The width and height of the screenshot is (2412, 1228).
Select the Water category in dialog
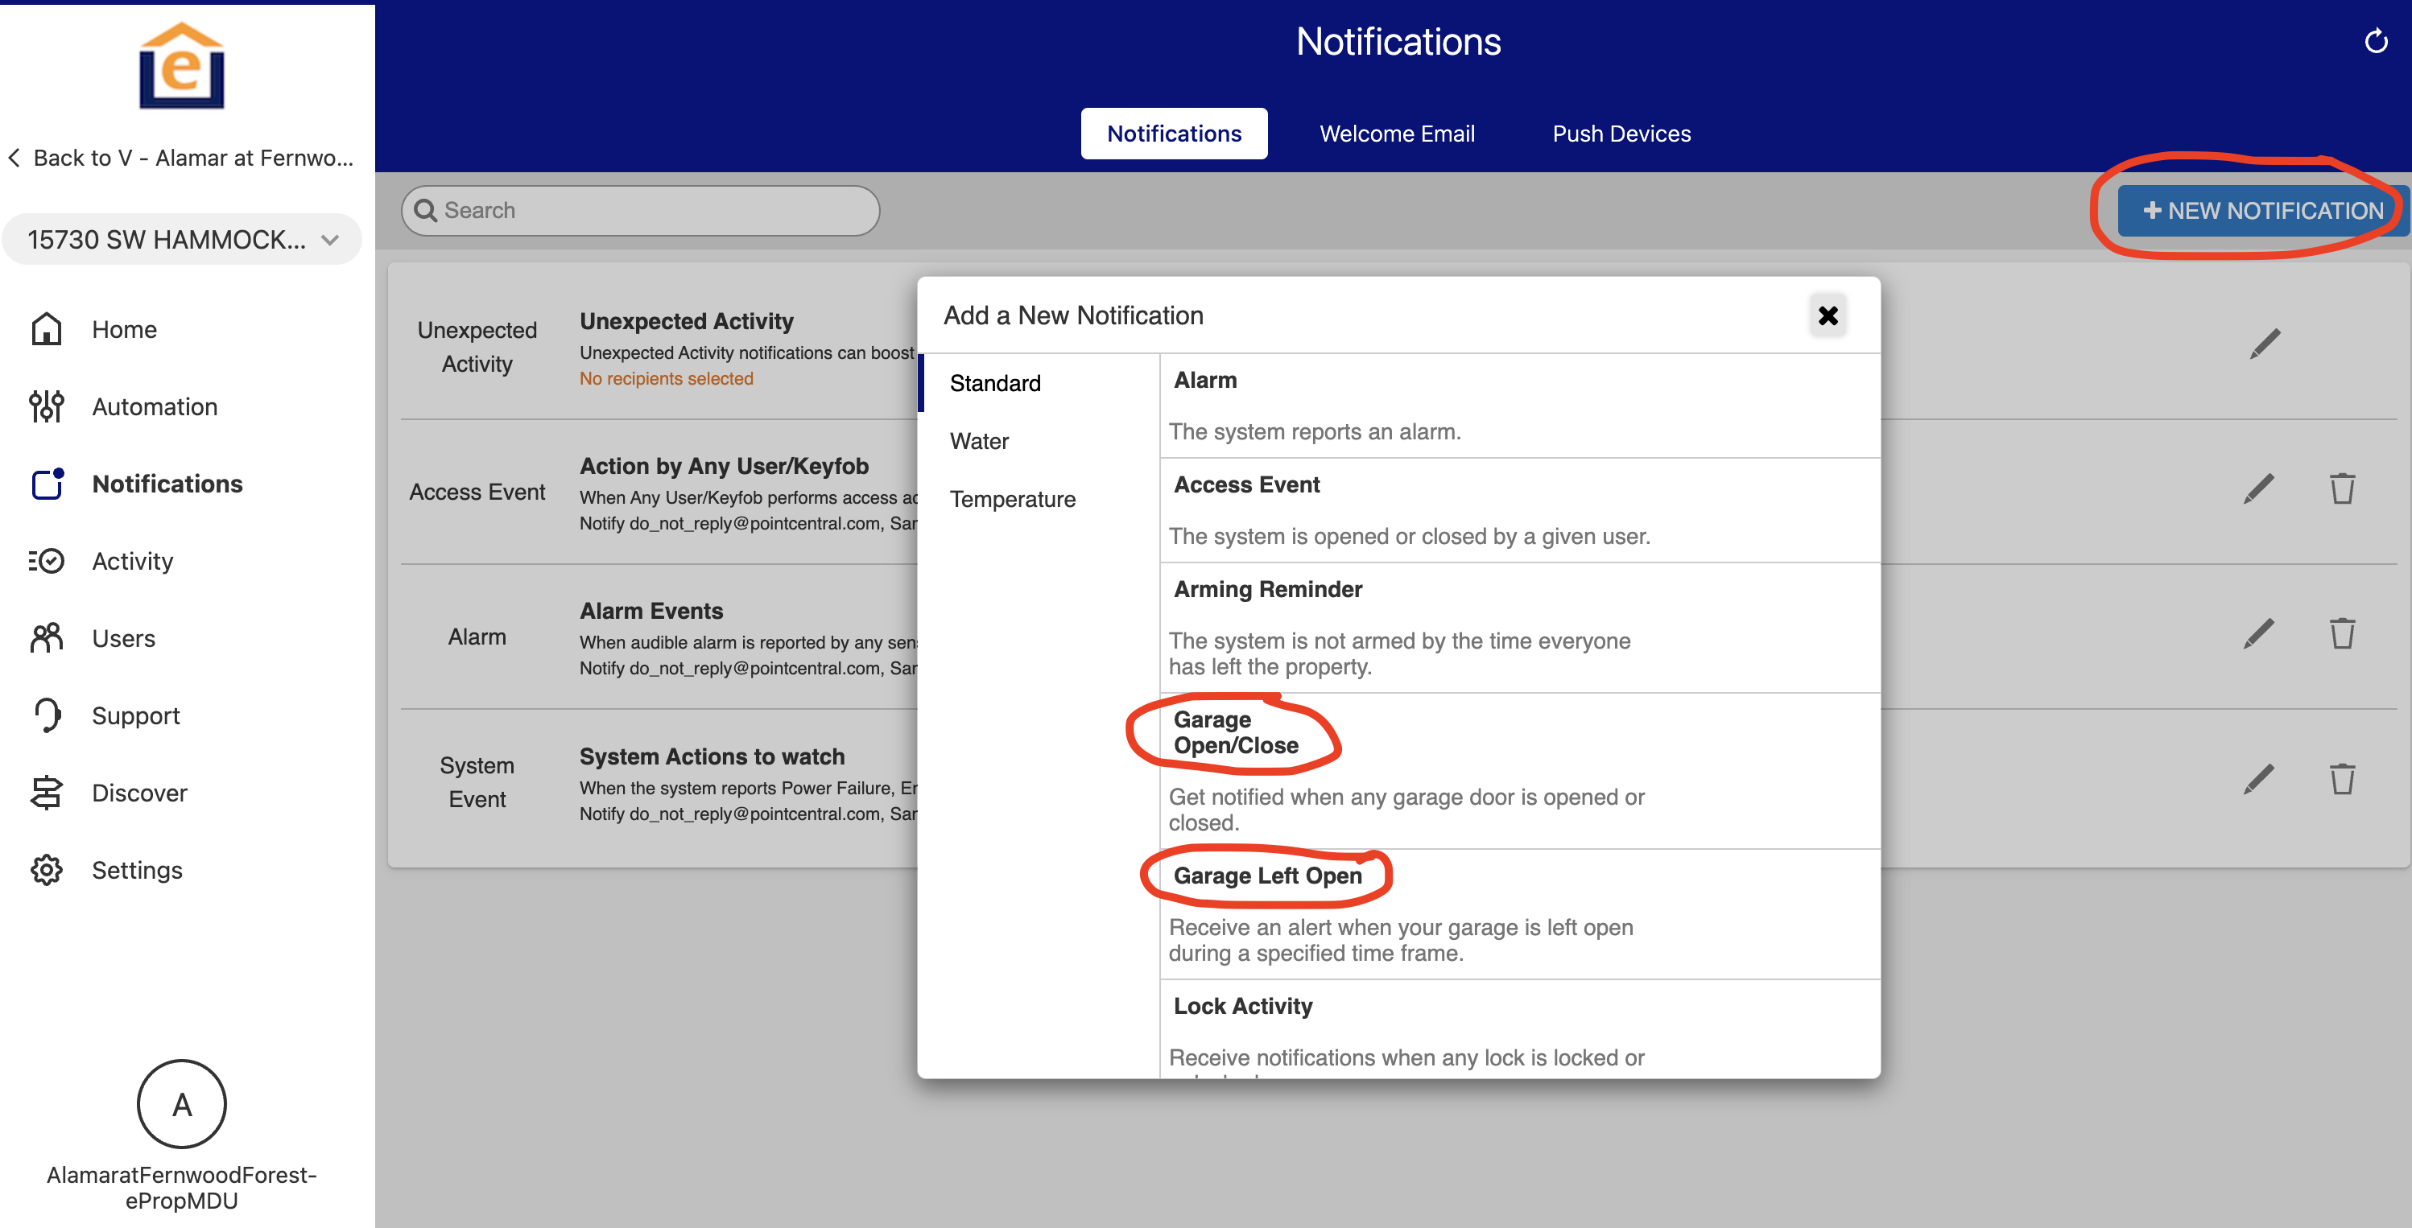(x=980, y=442)
